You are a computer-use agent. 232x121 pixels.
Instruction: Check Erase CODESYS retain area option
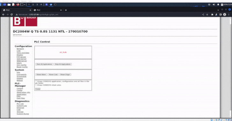pos(36,85)
